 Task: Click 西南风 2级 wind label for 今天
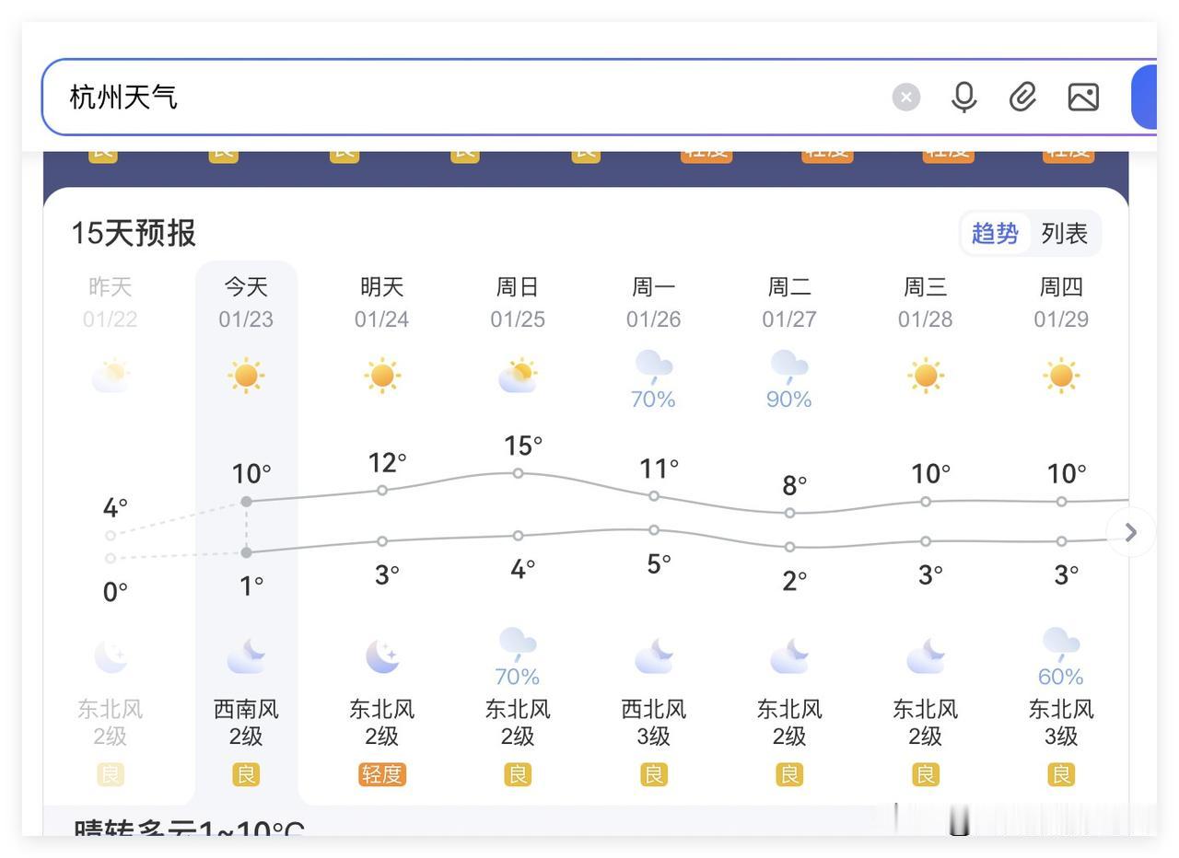coord(246,723)
